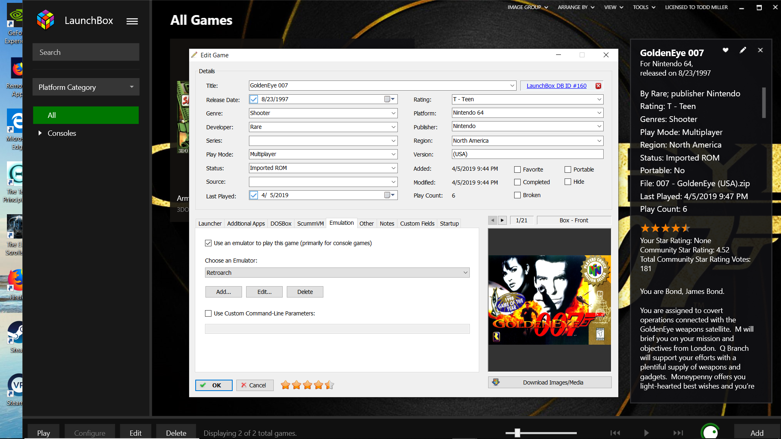
Task: Open Firefox desktop shortcut
Action: (x=15, y=285)
